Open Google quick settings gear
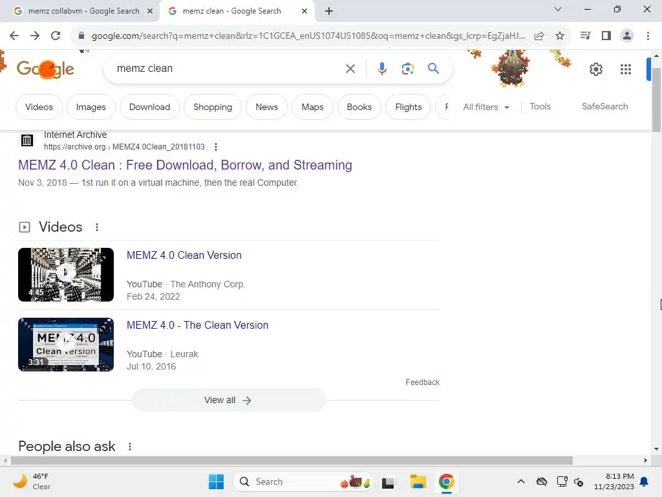 coord(595,69)
